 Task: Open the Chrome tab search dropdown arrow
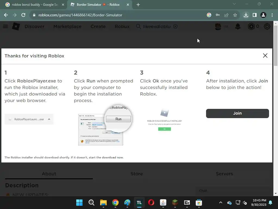[x=234, y=4]
